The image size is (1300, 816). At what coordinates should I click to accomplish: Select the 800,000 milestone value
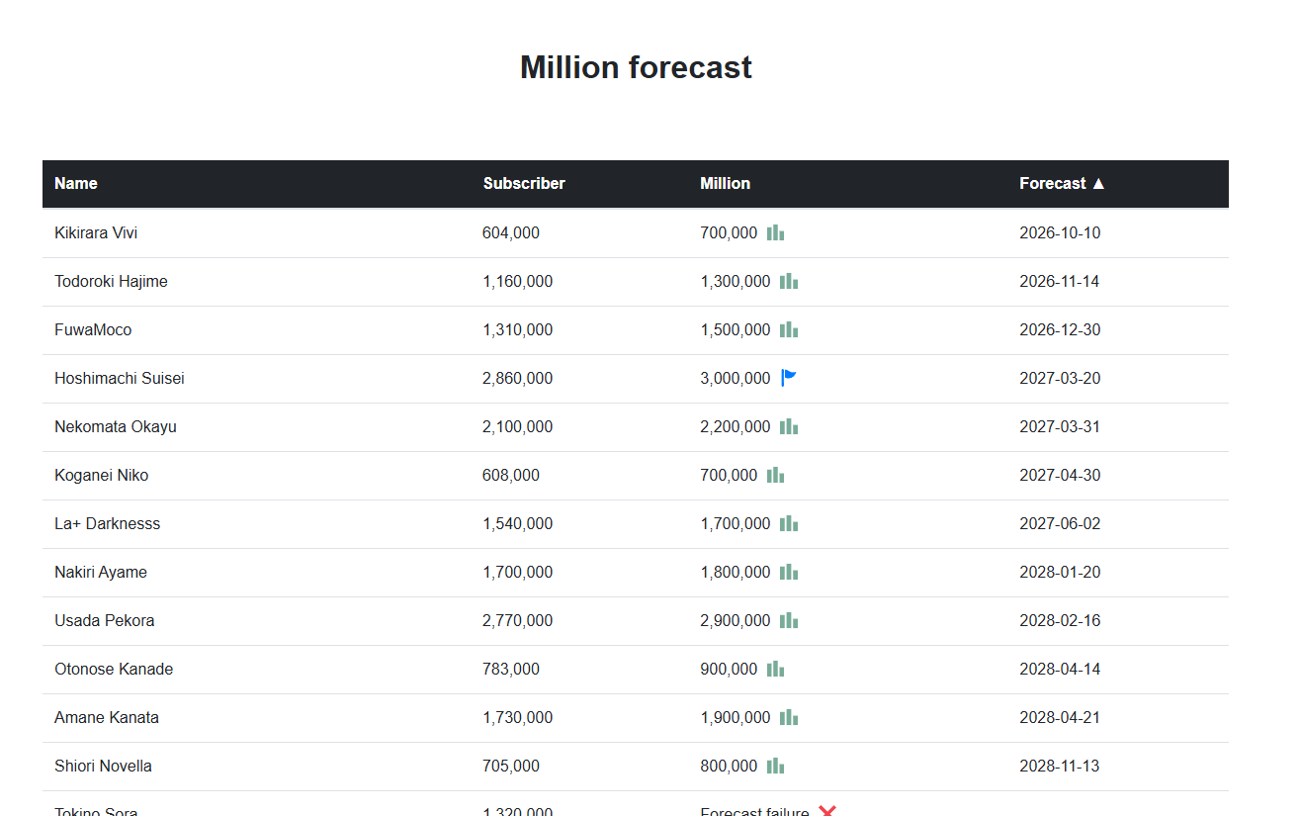coord(730,767)
